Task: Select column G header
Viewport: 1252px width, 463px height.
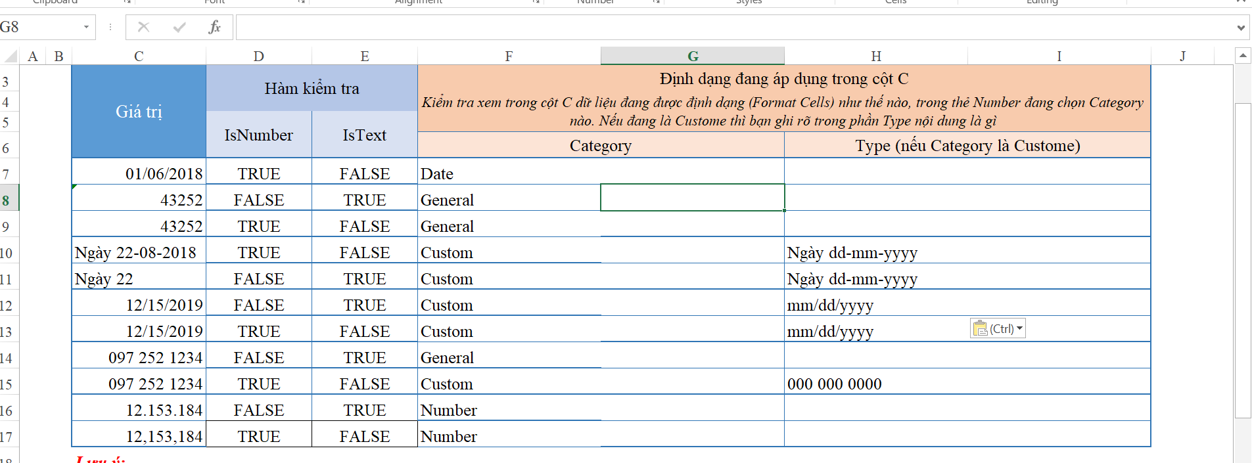Action: click(692, 56)
